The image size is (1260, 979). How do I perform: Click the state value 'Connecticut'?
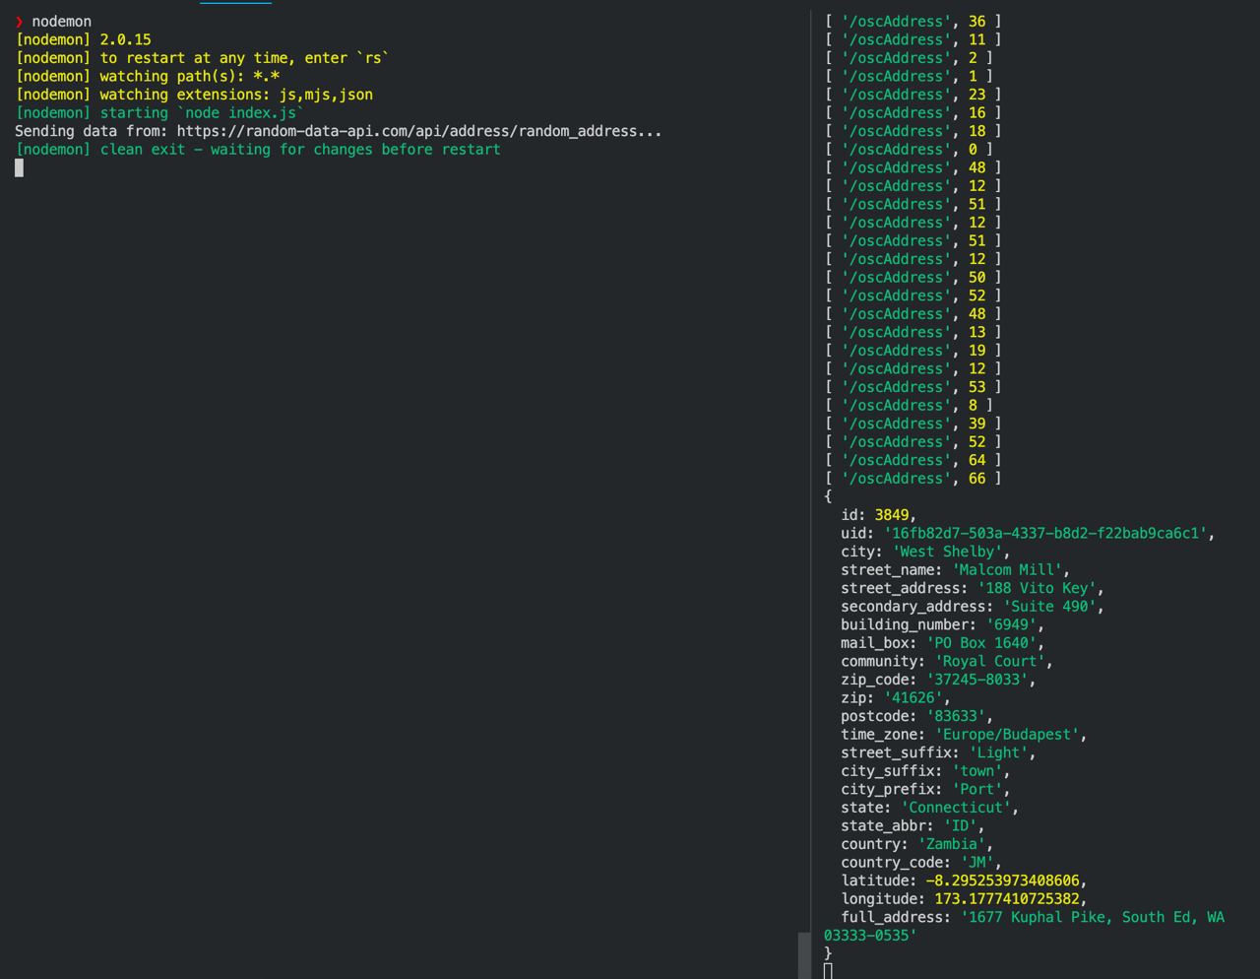(x=955, y=808)
